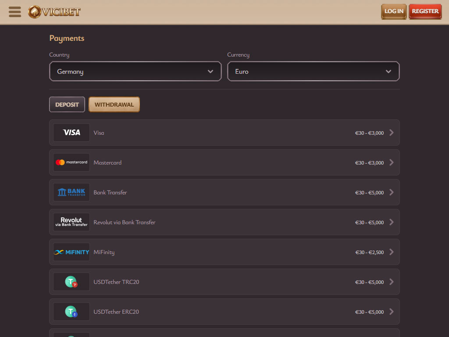Expand the MiFinity row chevron
The height and width of the screenshot is (337, 449).
click(391, 252)
